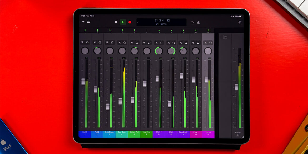
Task: Toggle Cycle mode with the loop icon
Action: click(x=192, y=22)
